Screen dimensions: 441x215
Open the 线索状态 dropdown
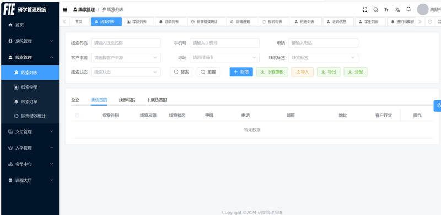[126, 72]
